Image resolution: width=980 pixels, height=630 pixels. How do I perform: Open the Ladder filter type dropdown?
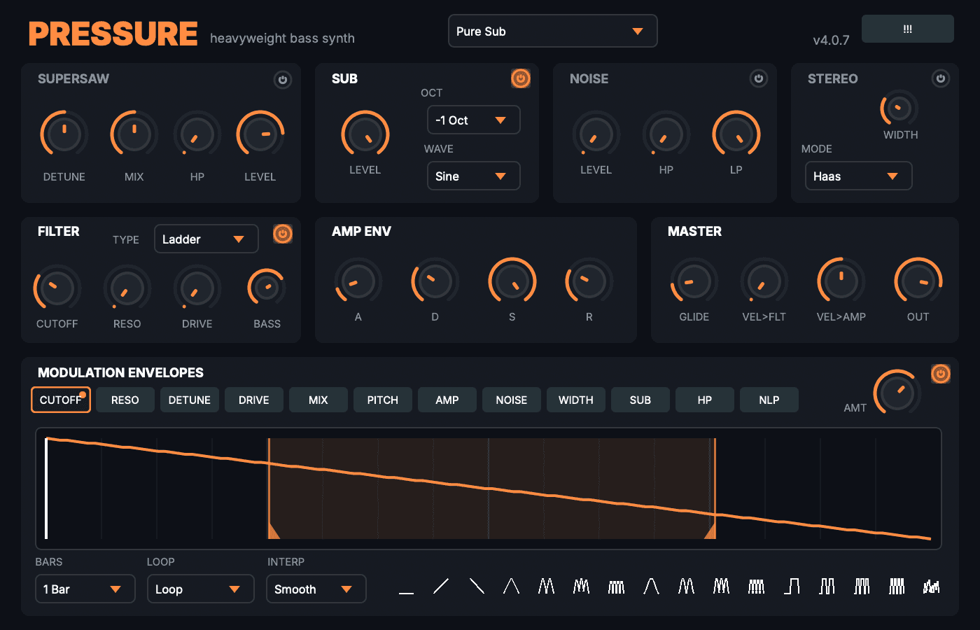point(206,239)
